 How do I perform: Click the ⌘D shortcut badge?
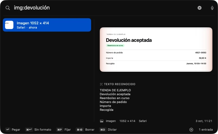(x=103, y=130)
